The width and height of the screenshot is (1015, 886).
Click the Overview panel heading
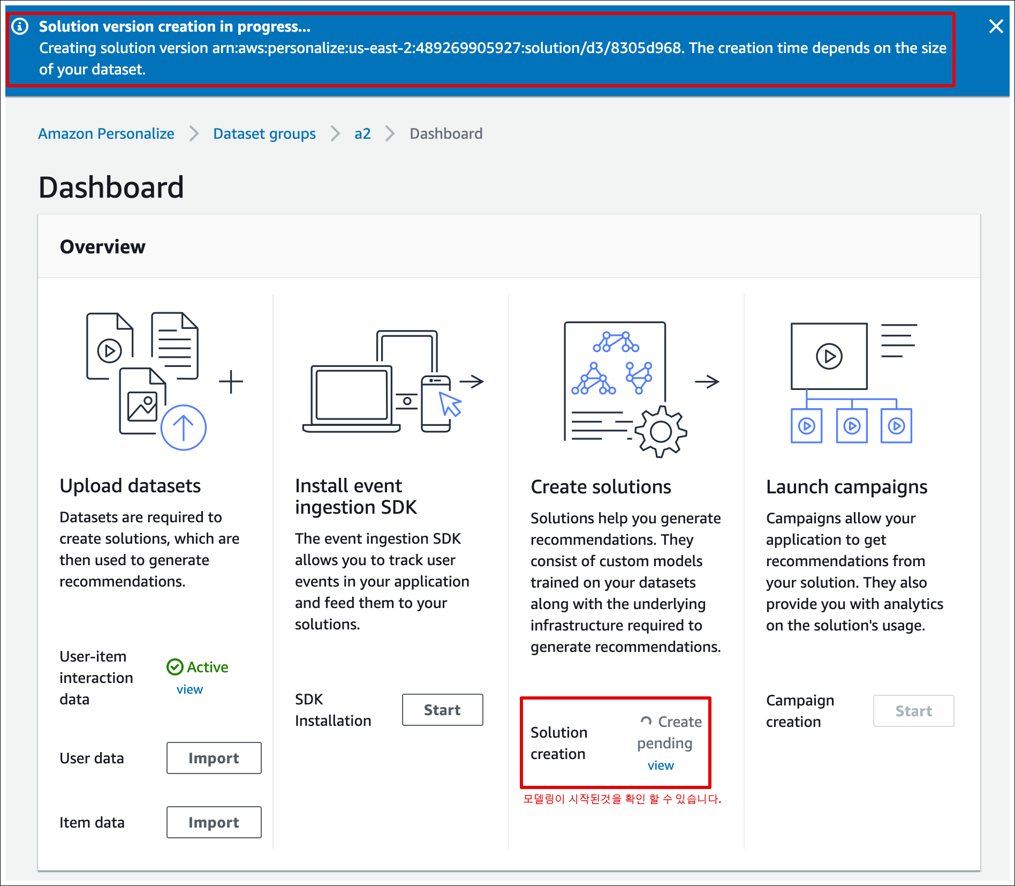pyautogui.click(x=102, y=247)
